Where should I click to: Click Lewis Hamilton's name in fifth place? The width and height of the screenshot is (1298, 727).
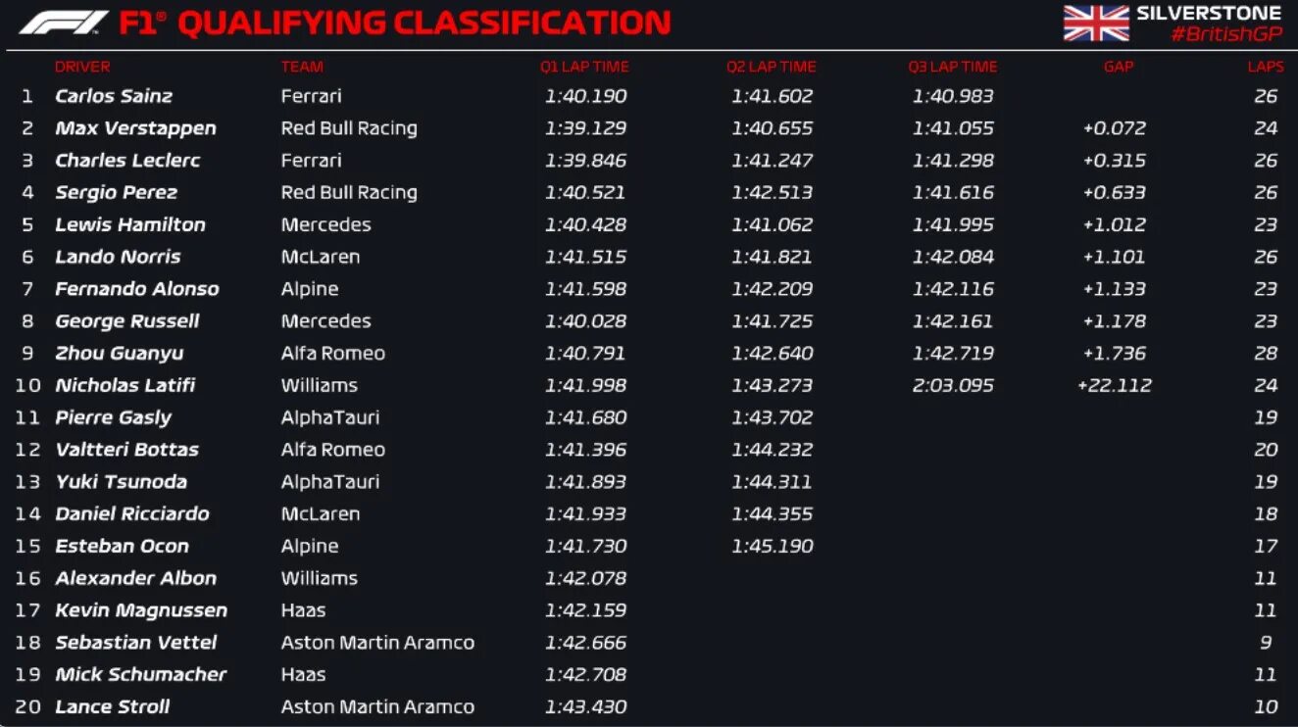pyautogui.click(x=130, y=224)
